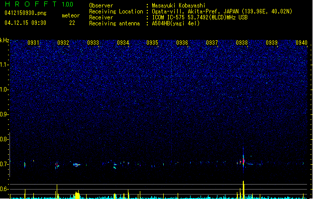Click the name Masayuki Kobayashi
The image size is (313, 199).
179,5
